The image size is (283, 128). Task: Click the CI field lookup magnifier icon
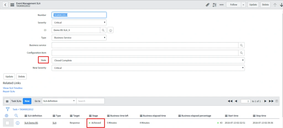[x=103, y=30]
